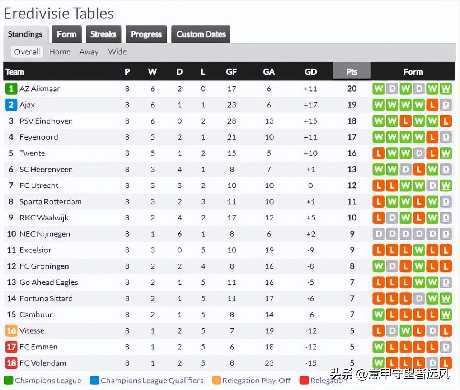Image resolution: width=460 pixels, height=390 pixels.
Task: Click Vitesse's orange position 16 badge
Action: point(11,331)
